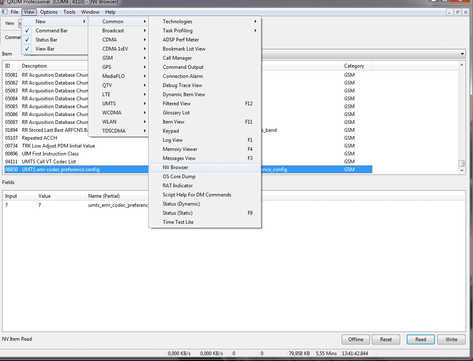Expand the CDMA 1xEV submenu

tap(118, 48)
